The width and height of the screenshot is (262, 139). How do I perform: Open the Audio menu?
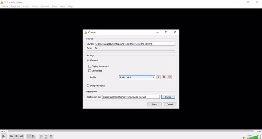(26, 6)
